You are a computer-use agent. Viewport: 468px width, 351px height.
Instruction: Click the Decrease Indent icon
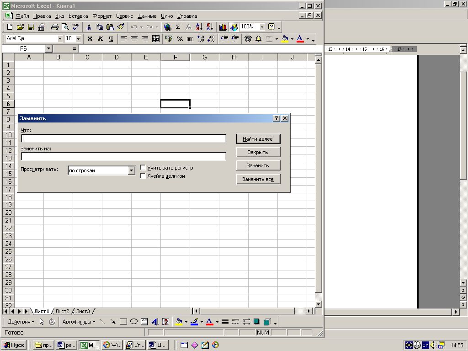pos(224,38)
